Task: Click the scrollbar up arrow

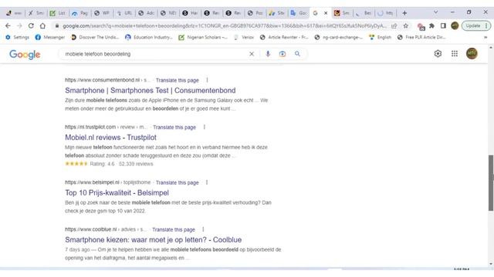Action: 491,48
